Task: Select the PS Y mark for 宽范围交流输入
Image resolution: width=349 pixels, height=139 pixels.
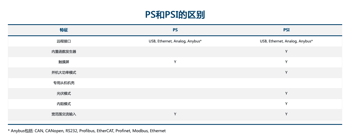Action: point(175,114)
